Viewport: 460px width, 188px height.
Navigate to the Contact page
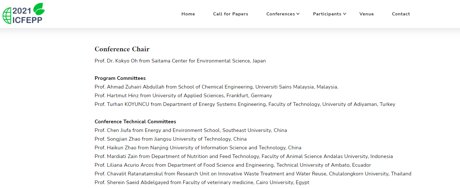click(401, 14)
